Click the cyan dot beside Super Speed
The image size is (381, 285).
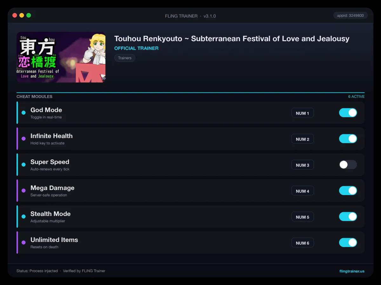pyautogui.click(x=23, y=165)
